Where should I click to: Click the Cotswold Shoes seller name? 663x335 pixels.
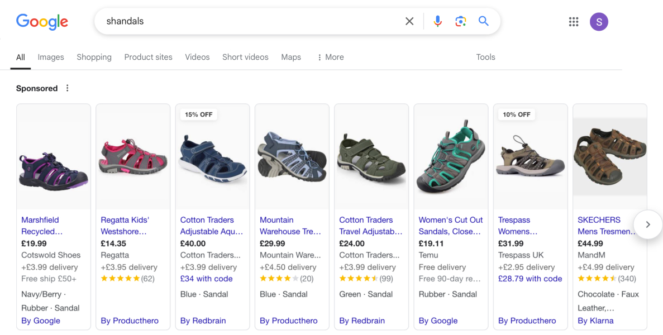[x=51, y=255]
